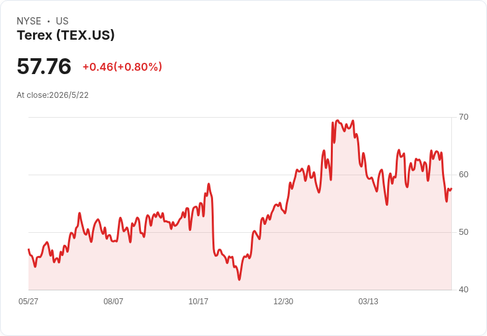
Task: Click the 40 price axis label
Action: click(463, 290)
